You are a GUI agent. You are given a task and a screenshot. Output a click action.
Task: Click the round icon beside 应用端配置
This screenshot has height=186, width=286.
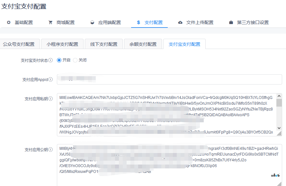click(92, 22)
